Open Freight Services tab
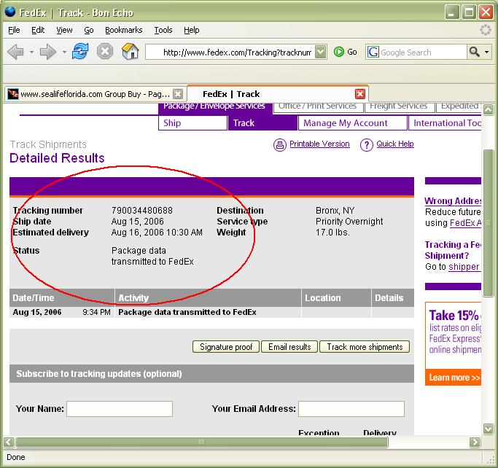Image resolution: width=498 pixels, height=468 pixels. (x=400, y=107)
